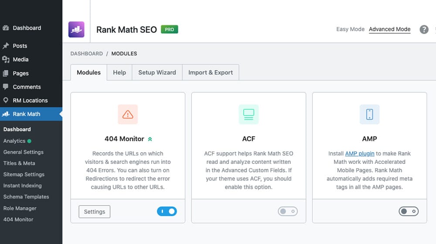Open Titles & Meta submenu item
The image size is (436, 244).
pos(19,163)
